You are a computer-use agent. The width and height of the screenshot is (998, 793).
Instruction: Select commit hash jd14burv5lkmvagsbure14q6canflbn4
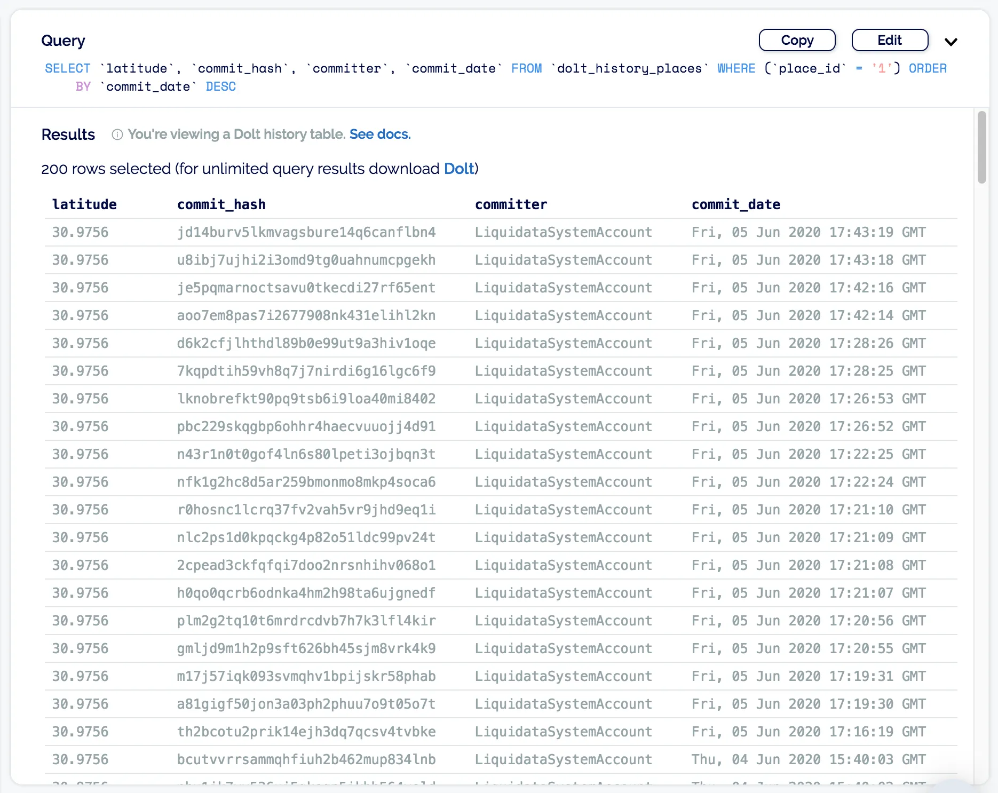point(306,233)
